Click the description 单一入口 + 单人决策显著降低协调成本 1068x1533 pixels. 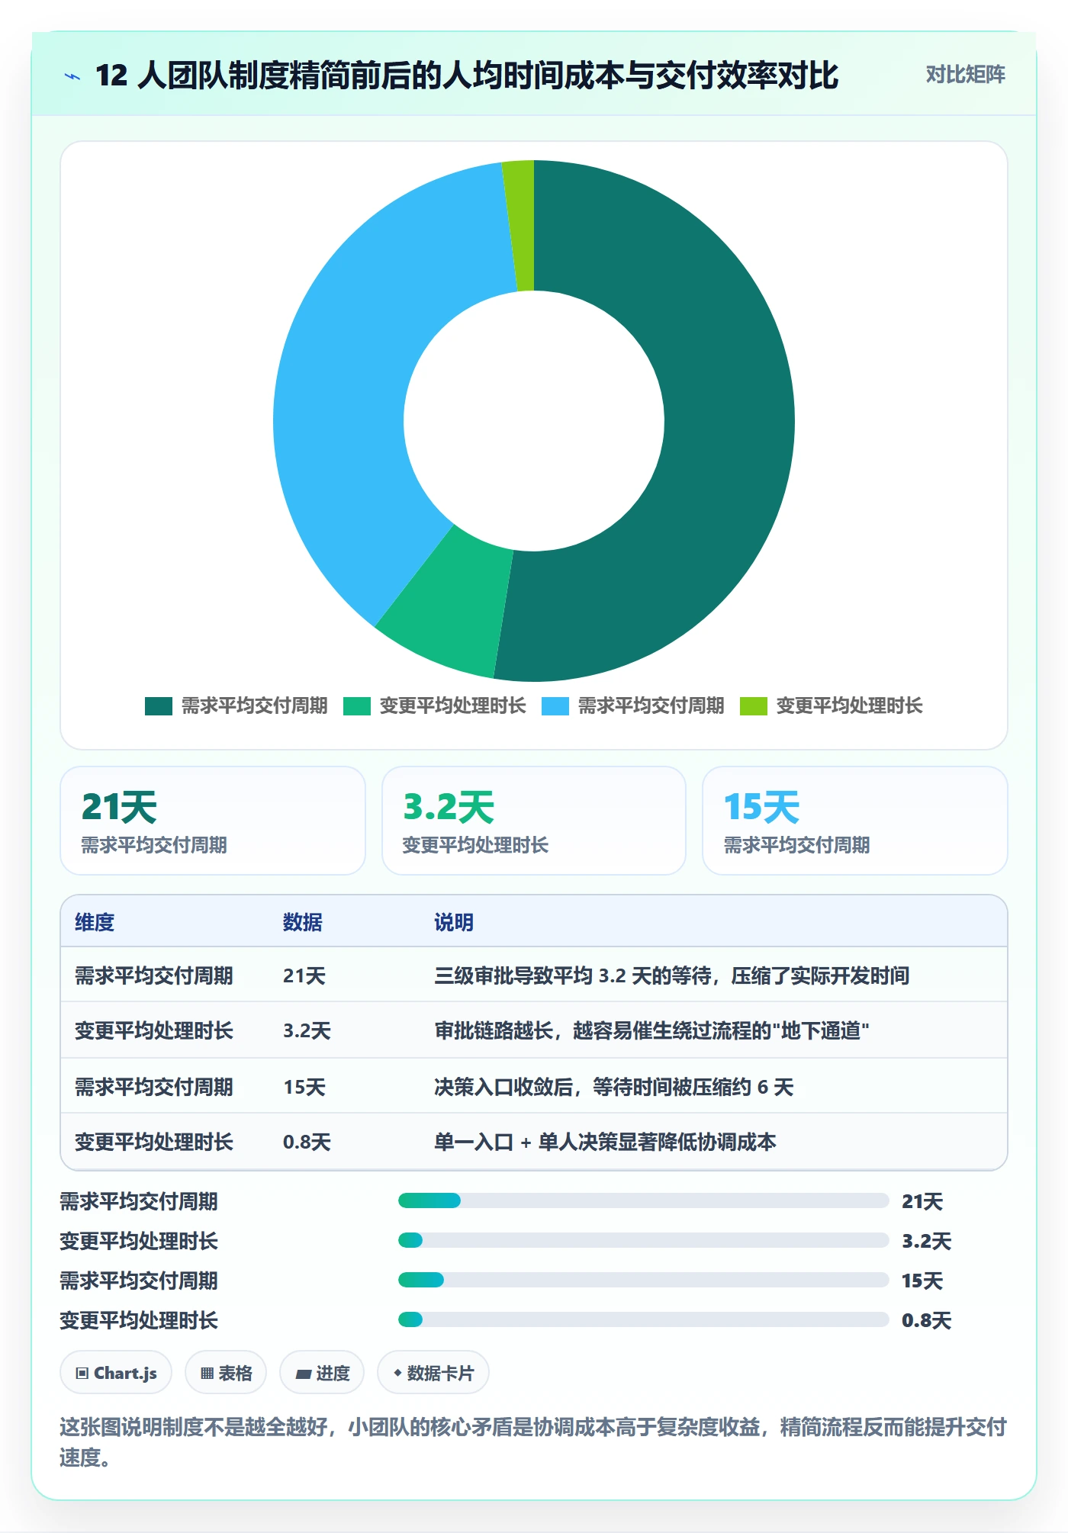pos(605,1142)
